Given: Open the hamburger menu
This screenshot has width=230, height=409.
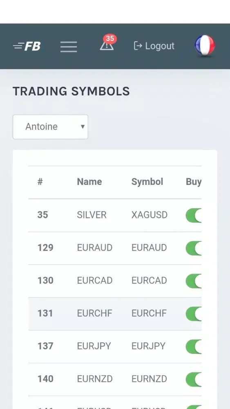Looking at the screenshot, I should pyautogui.click(x=69, y=47).
